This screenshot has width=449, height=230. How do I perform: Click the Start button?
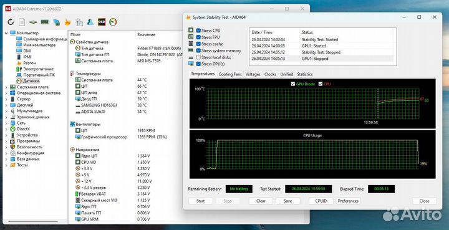[201, 201]
